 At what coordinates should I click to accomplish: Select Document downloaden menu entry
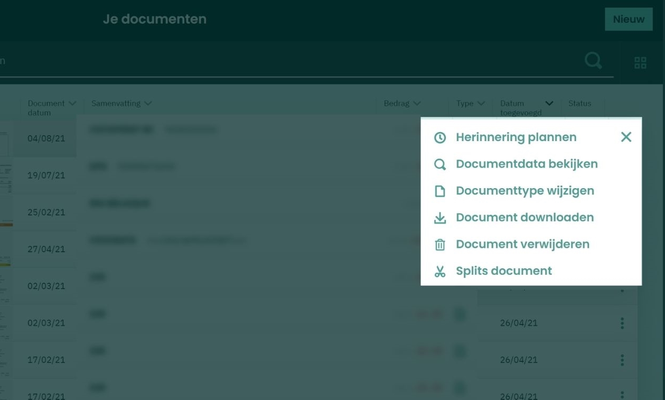click(524, 218)
